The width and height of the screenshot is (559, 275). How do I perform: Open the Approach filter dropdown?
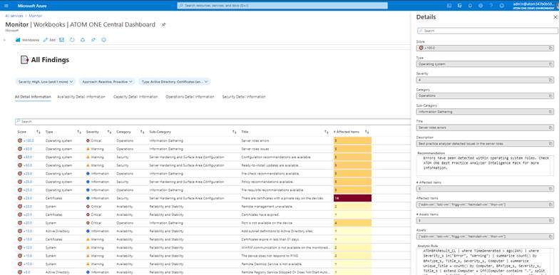[x=107, y=81]
